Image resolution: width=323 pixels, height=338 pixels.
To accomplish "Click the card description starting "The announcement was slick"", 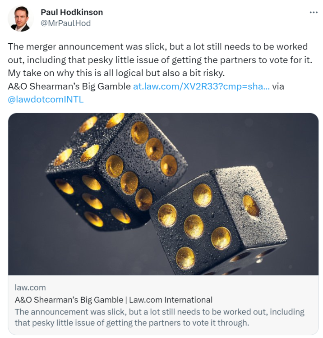I will click(x=159, y=312).
